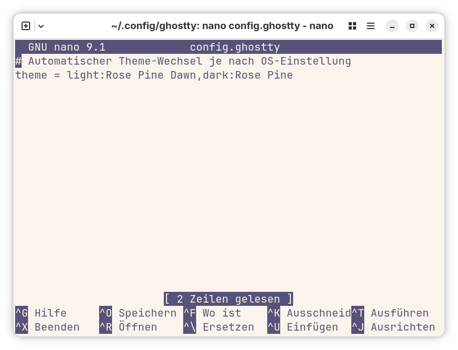Click the ^U shortcut key
Viewport: 458px width, 350px height.
click(274, 327)
